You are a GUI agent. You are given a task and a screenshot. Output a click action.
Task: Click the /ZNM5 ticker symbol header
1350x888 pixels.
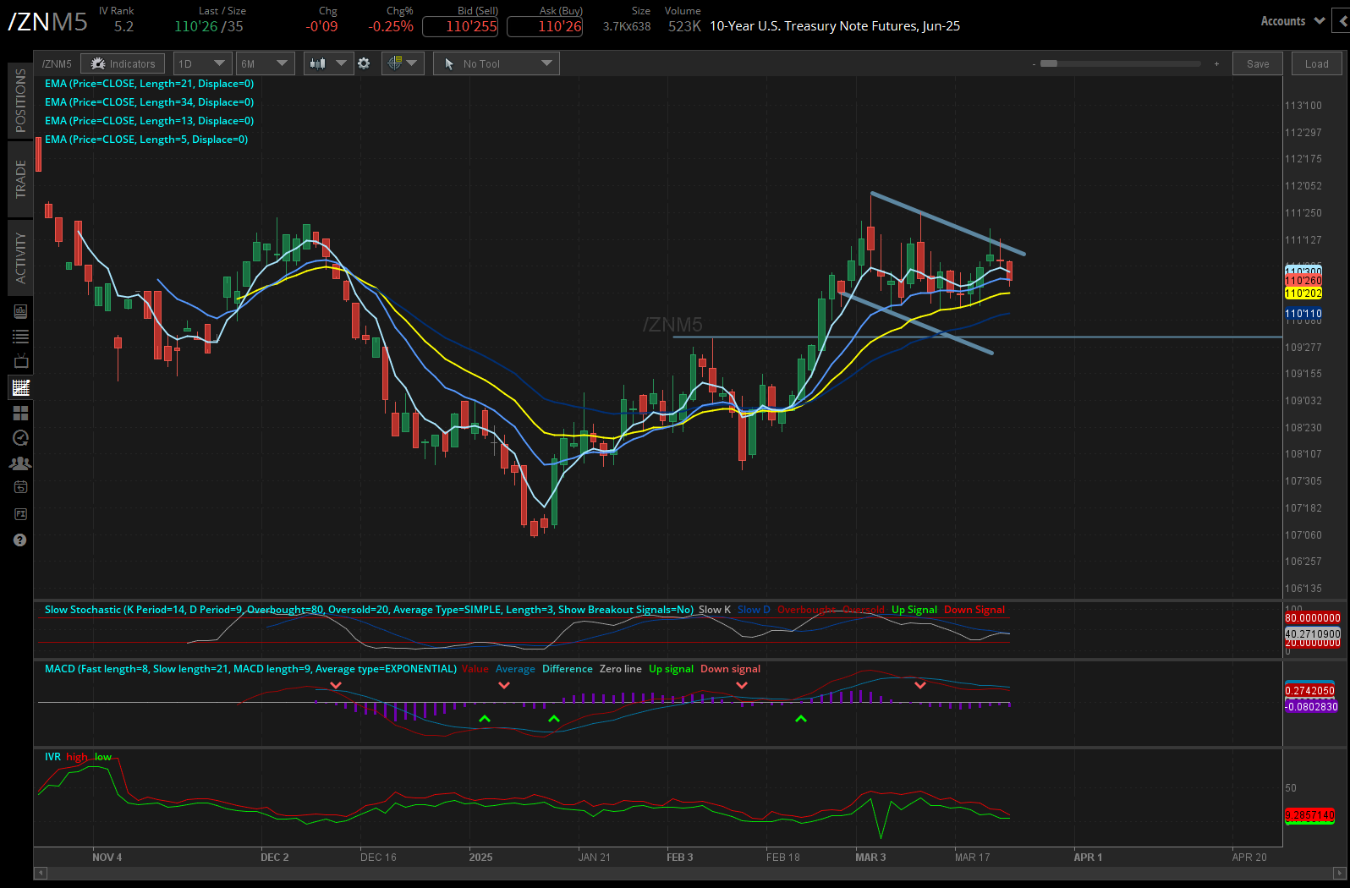47,21
